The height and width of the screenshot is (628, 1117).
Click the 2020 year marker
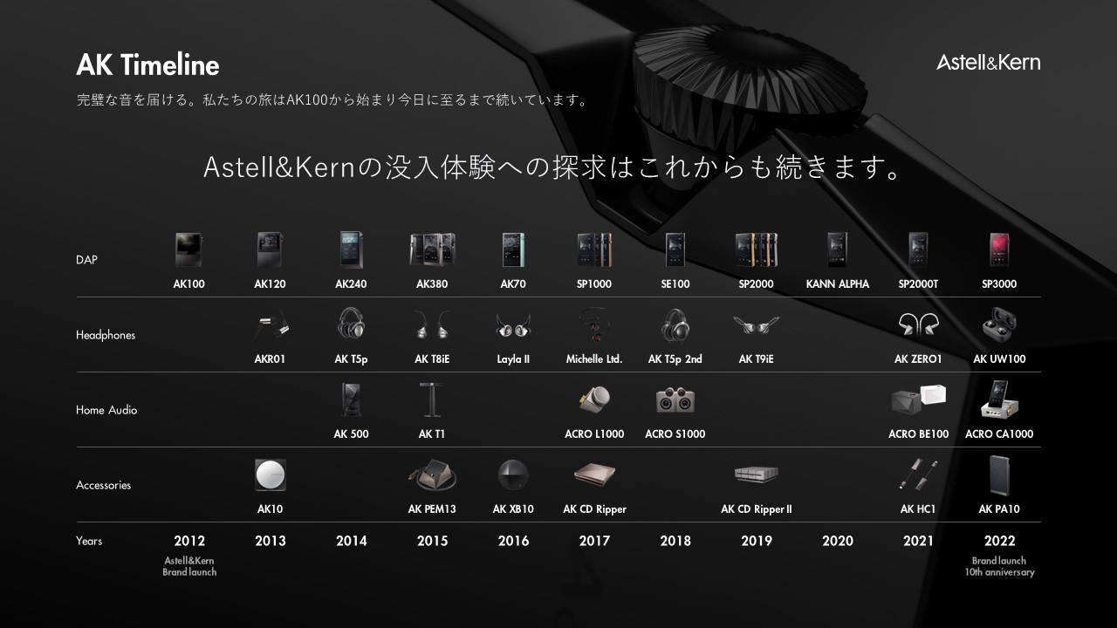pos(838,541)
